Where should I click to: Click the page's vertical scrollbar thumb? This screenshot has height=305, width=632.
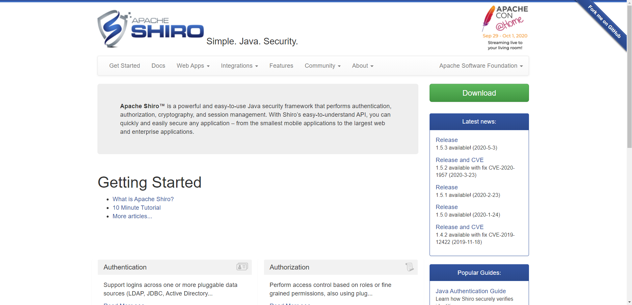[629, 76]
